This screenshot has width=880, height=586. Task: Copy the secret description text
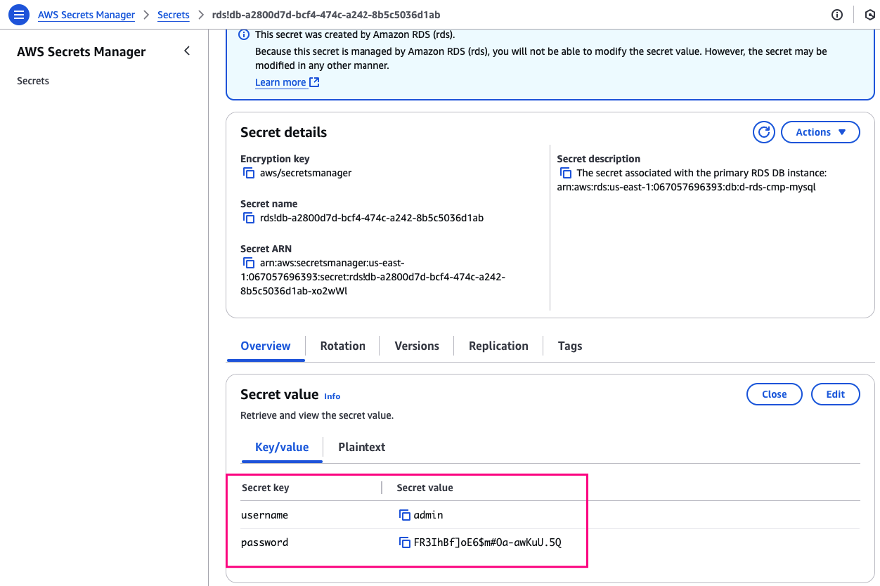[x=566, y=173]
